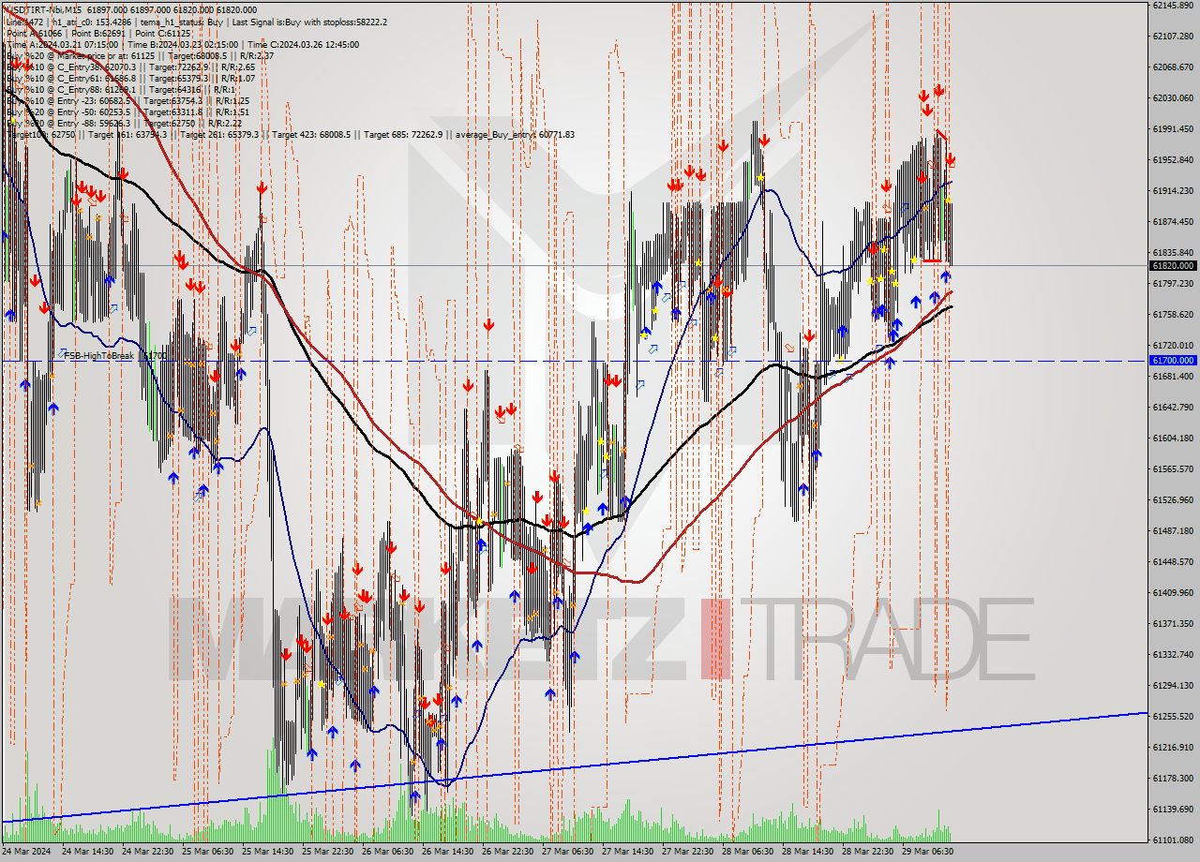Image resolution: width=1200 pixels, height=862 pixels.
Task: Click price axis label 61255.520
Action: tap(1175, 716)
